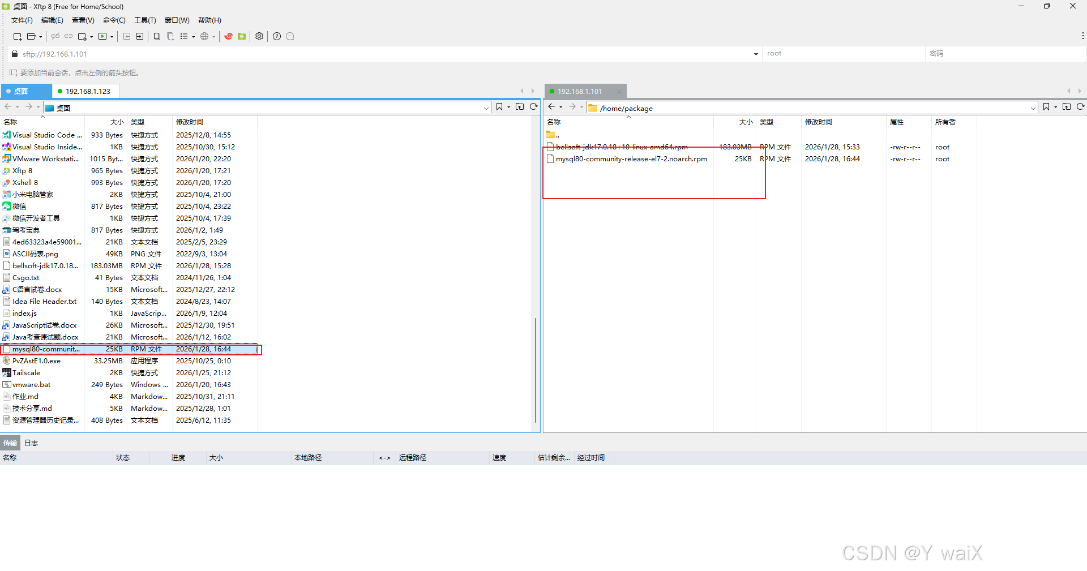Sort local files by 修改时间 column
The height and width of the screenshot is (571, 1087).
coord(214,122)
